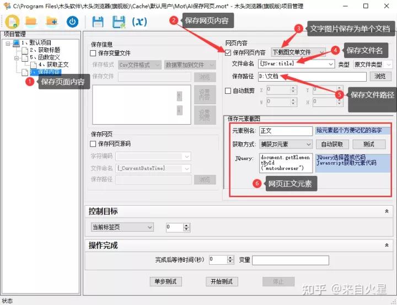Open the variables (x) toolbar icon
The height and width of the screenshot is (305, 397).
coord(140,22)
